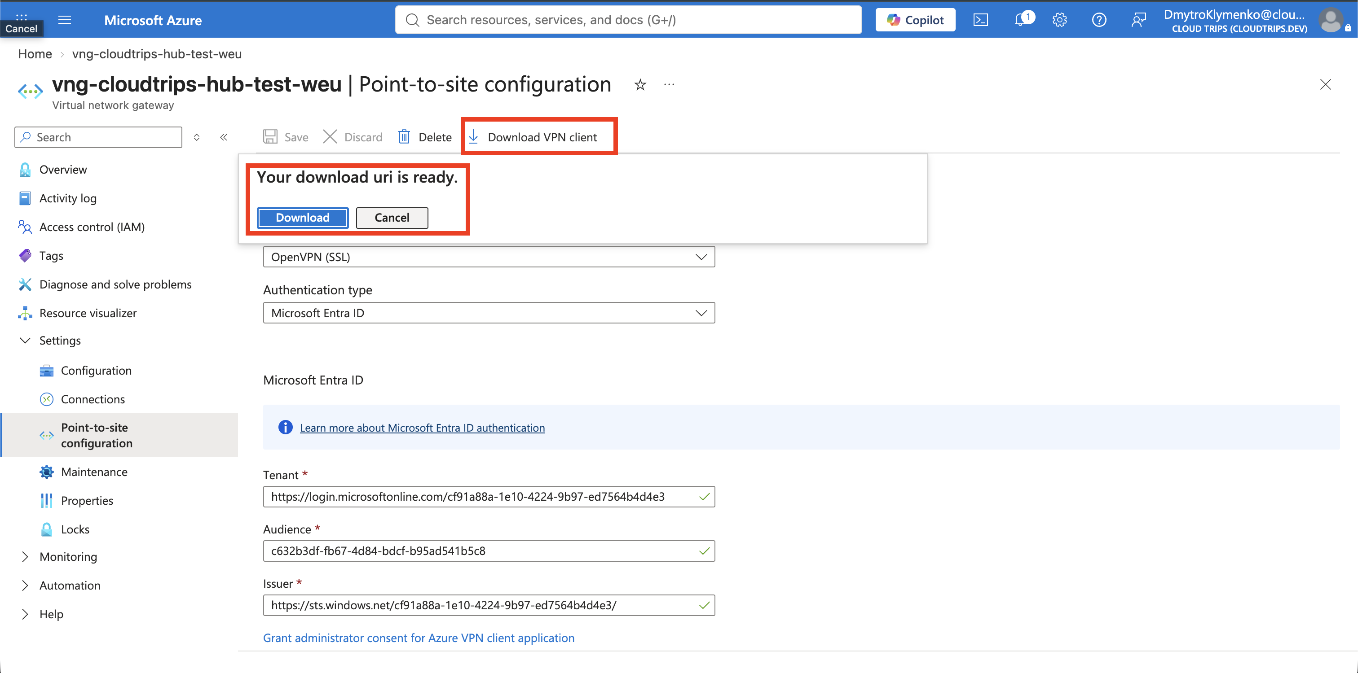Click the Microsoft Azure logo text
Image resolution: width=1358 pixels, height=673 pixels.
point(153,20)
